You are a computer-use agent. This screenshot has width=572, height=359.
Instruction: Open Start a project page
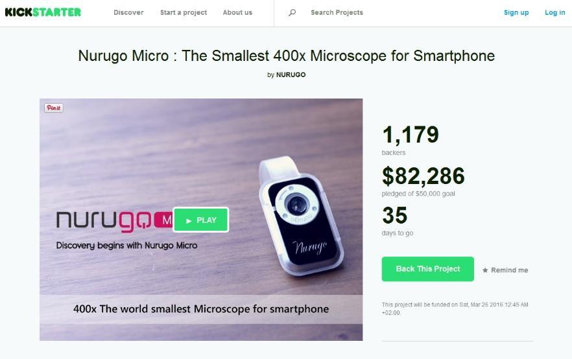pyautogui.click(x=184, y=12)
